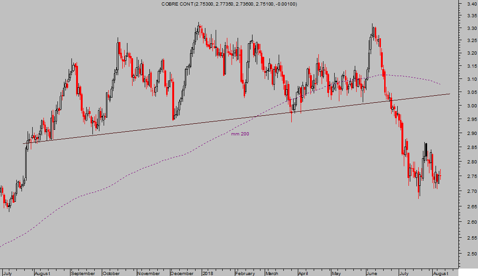Select the February month marker
This screenshot has height=276, width=478.
click(x=246, y=273)
